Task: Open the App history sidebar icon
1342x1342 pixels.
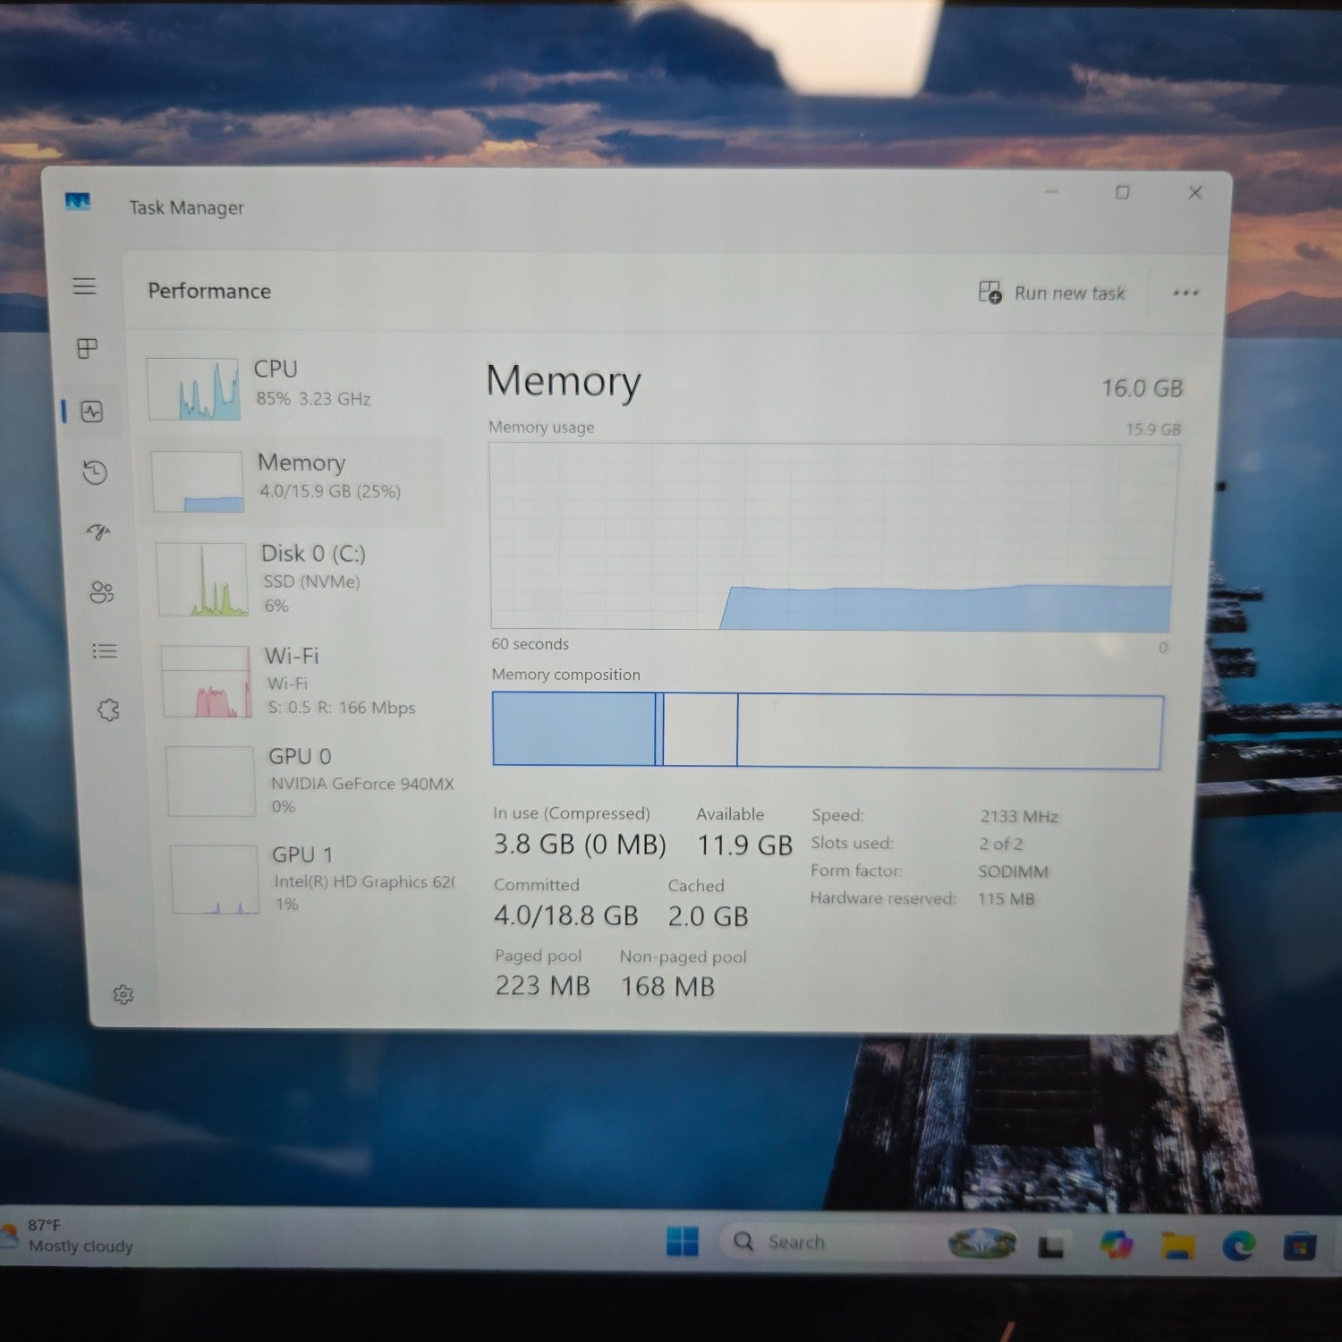Action: coord(95,472)
